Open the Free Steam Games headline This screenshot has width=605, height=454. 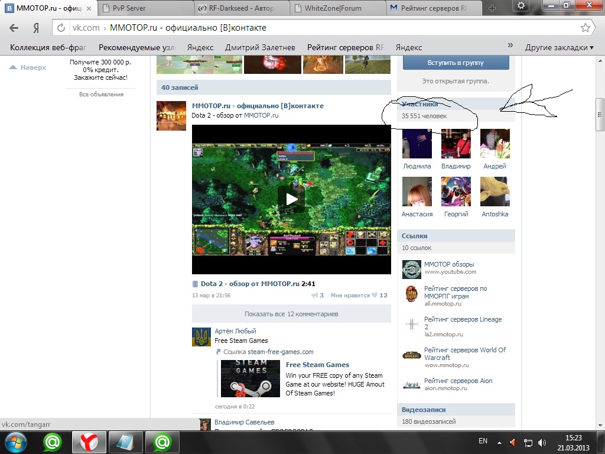click(317, 365)
